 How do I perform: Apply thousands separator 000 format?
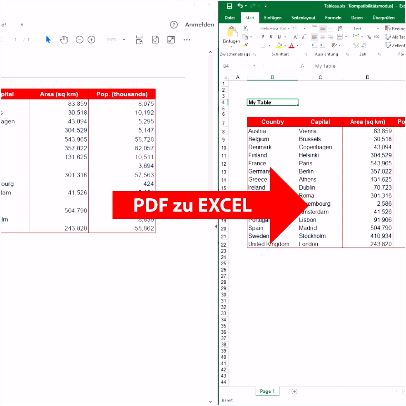point(377,37)
